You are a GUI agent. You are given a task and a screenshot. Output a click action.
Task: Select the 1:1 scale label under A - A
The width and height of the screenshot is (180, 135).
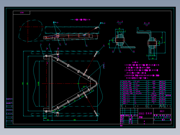[120, 24]
